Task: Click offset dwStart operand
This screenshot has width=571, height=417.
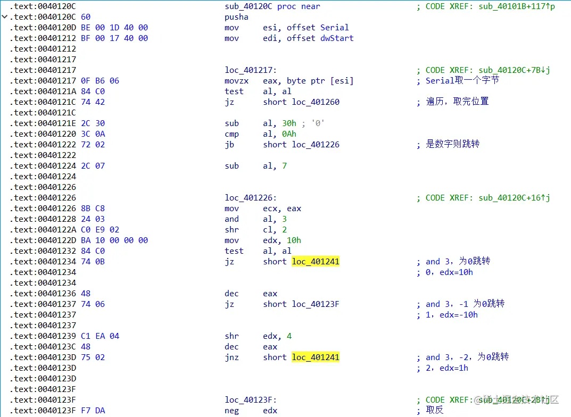Action: [x=320, y=38]
